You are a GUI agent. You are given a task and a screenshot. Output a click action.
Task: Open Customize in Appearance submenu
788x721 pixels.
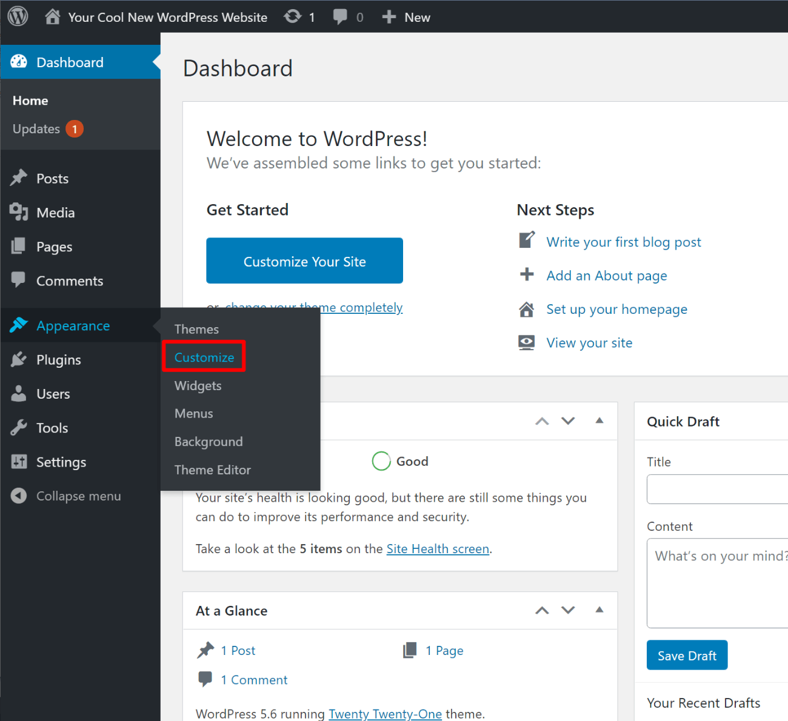[x=204, y=357]
